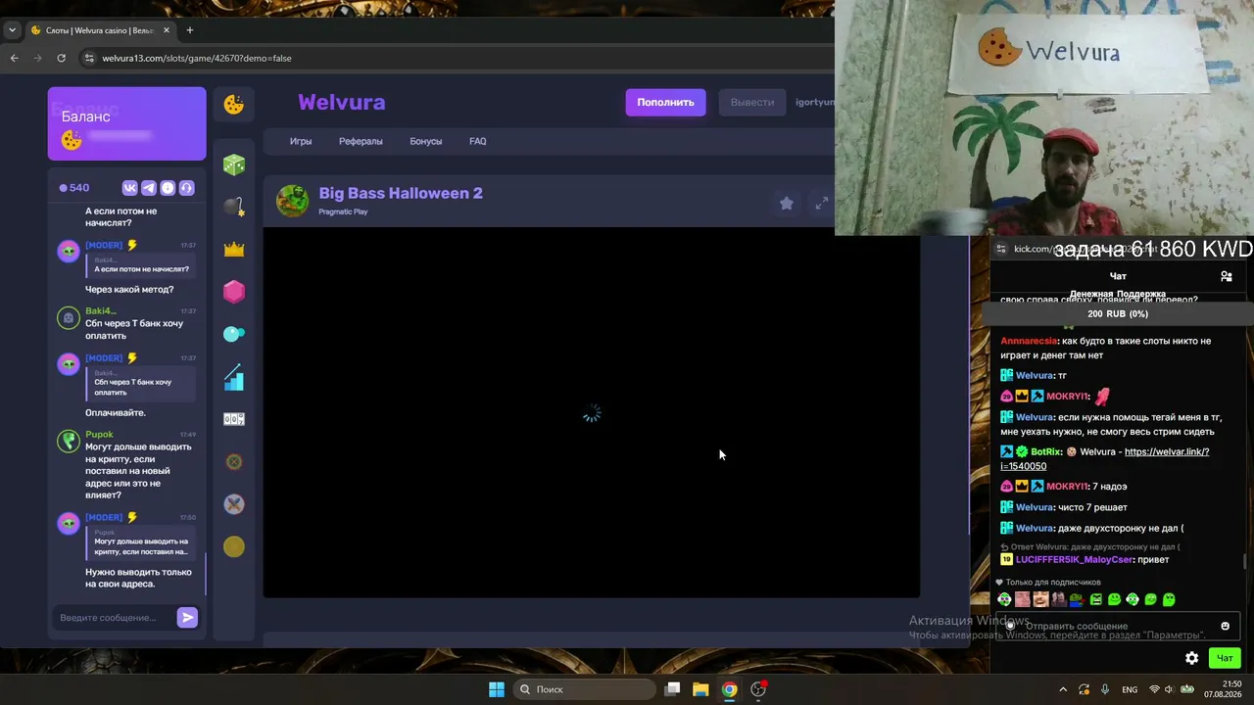Add Big Bass Halloween 2 to favorites
The width and height of the screenshot is (1254, 705).
click(x=786, y=203)
